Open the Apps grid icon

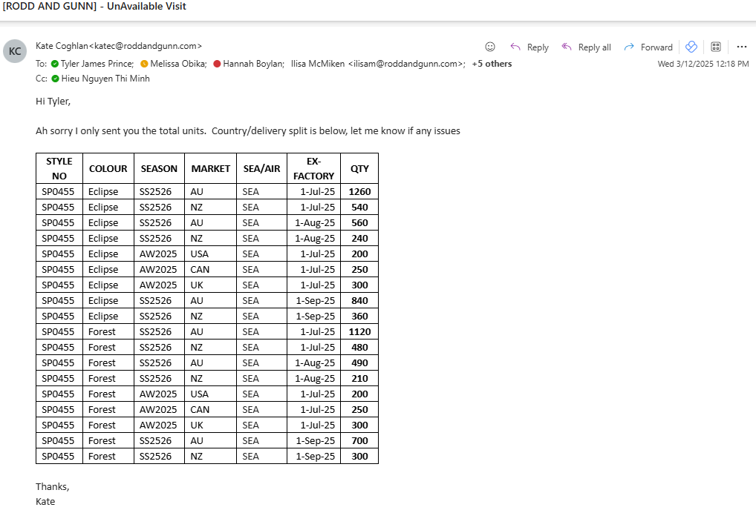tap(716, 47)
